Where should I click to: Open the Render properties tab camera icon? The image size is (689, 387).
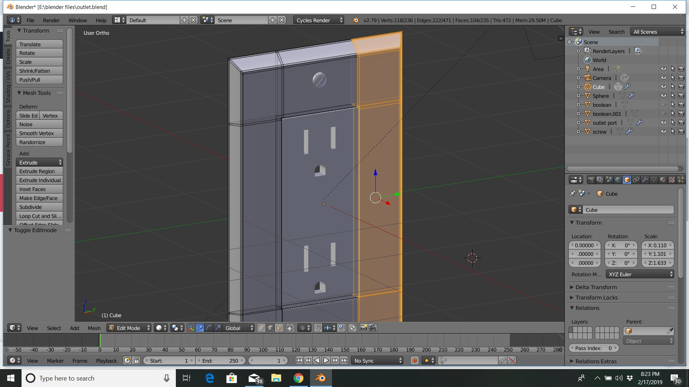[591, 180]
